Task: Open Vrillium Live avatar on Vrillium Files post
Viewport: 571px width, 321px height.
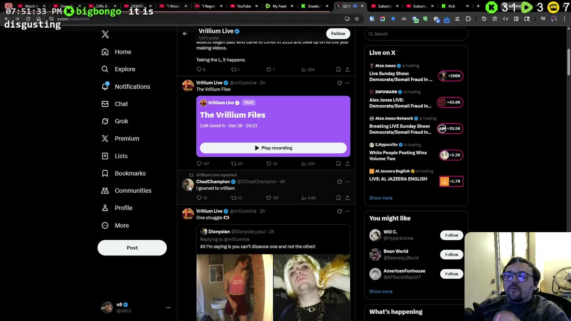Action: tap(188, 85)
